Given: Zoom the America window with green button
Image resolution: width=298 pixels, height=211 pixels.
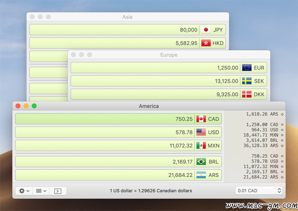Looking at the screenshot, I should pyautogui.click(x=34, y=106).
